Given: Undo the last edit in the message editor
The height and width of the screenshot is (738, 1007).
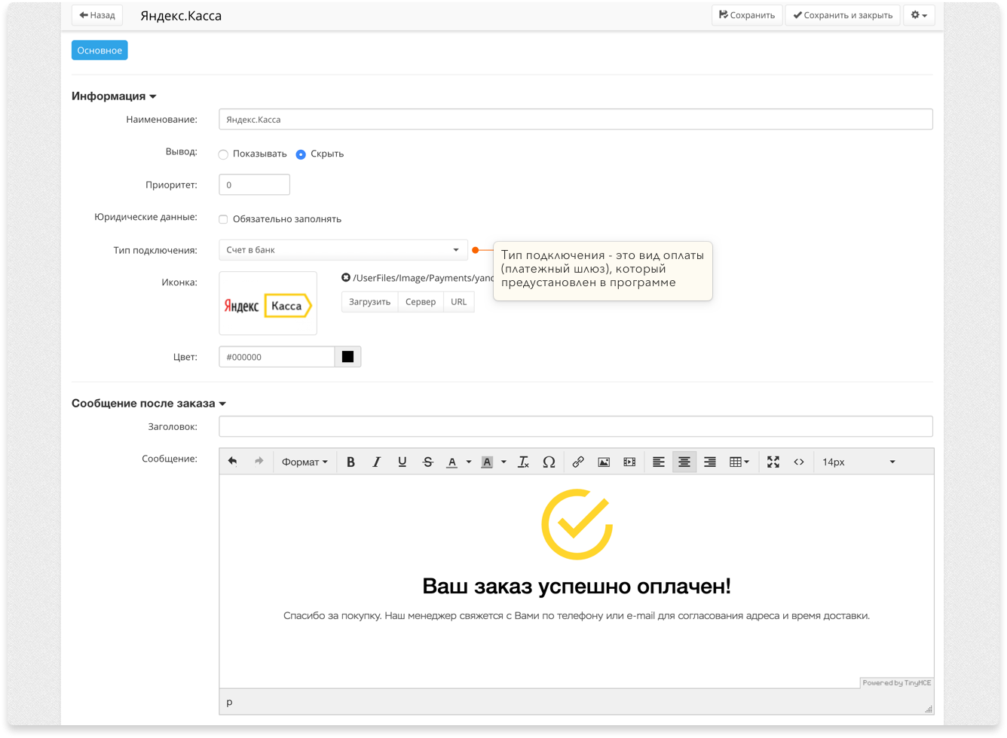Looking at the screenshot, I should (233, 462).
